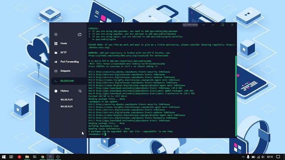Maximize the Termius window
This screenshot has width=285, height=160.
[x=223, y=25]
